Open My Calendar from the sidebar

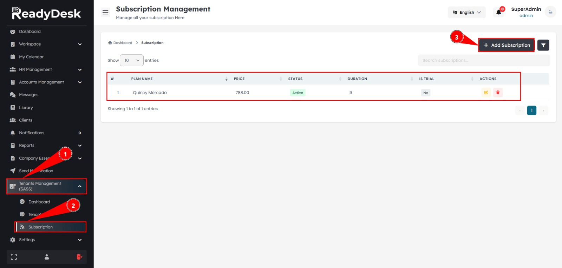pyautogui.click(x=31, y=57)
